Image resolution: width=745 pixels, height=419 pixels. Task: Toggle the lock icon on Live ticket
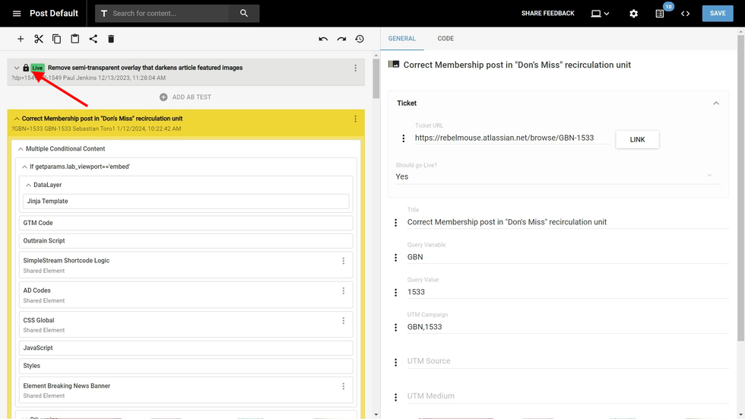point(26,68)
